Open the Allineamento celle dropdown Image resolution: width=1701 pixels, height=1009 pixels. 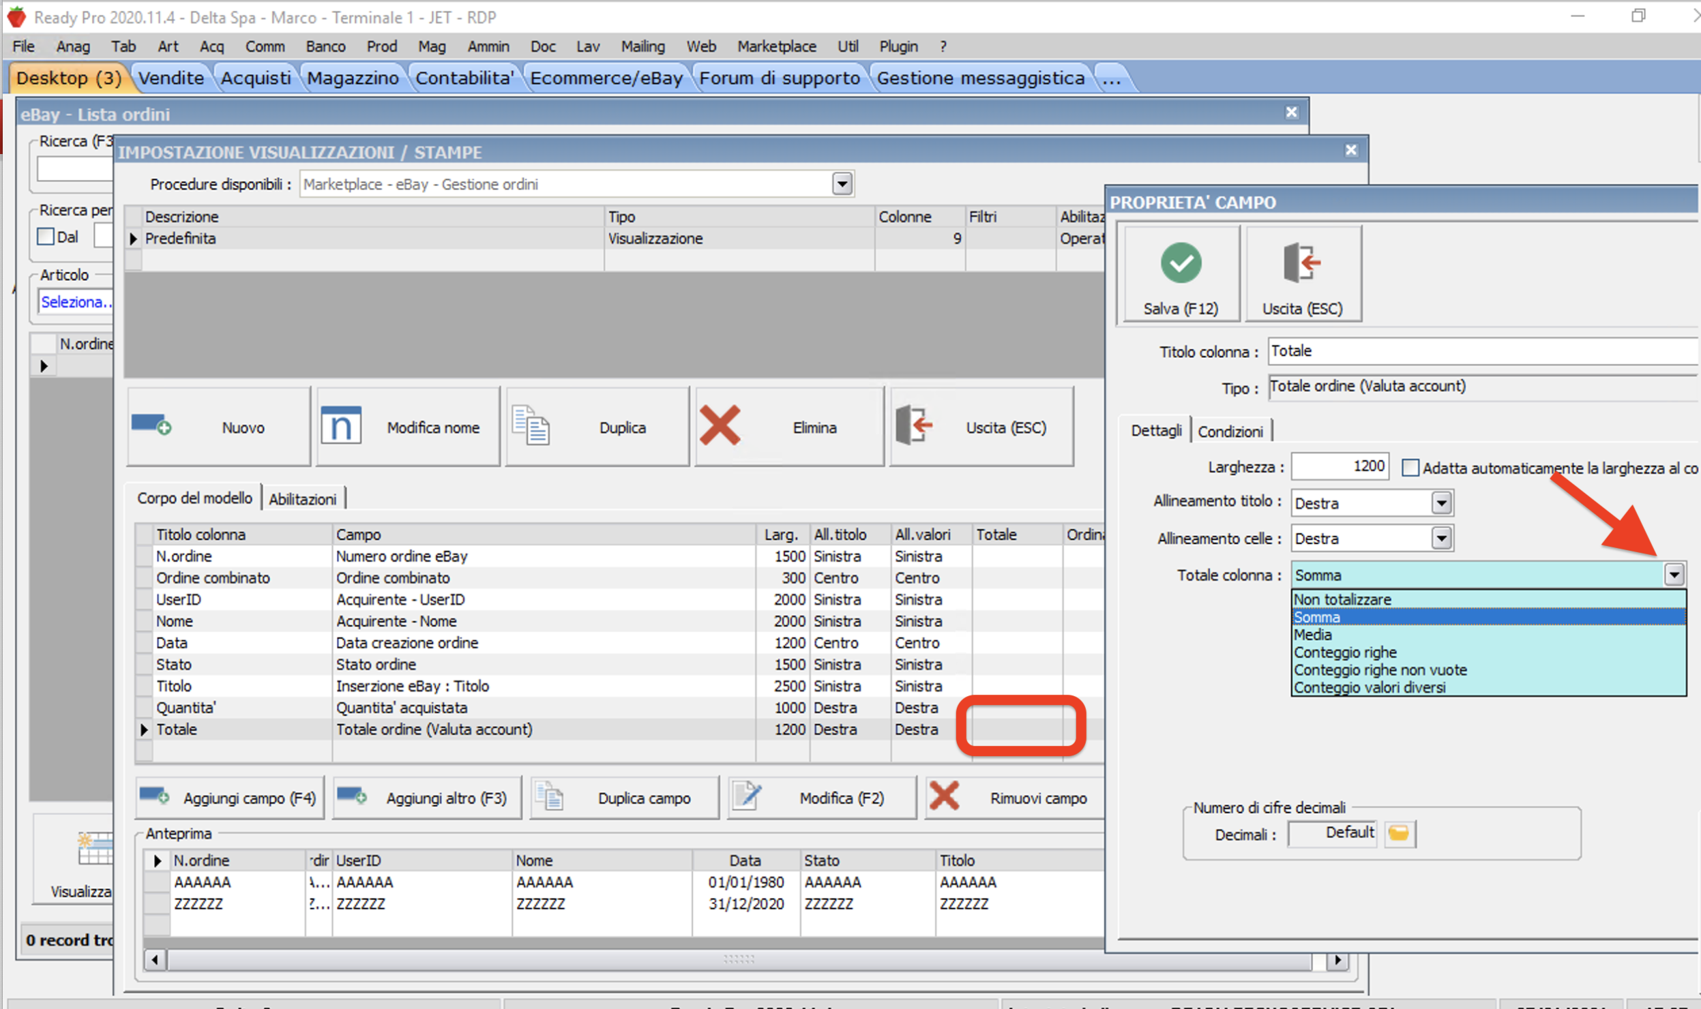(x=1440, y=539)
